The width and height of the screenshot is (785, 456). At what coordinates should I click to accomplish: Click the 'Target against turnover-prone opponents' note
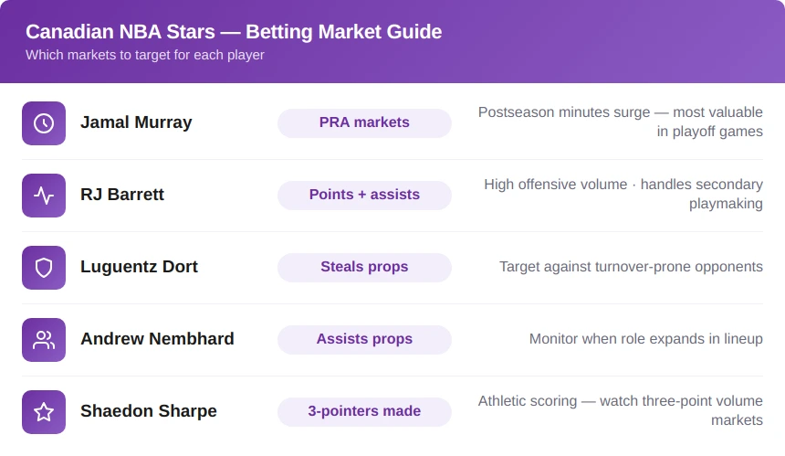click(631, 267)
